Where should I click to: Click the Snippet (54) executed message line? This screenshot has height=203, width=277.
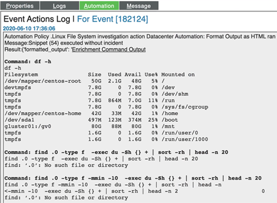[64, 43]
